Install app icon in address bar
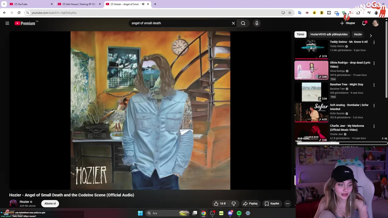The height and width of the screenshot is (218, 388). pyautogui.click(x=283, y=13)
